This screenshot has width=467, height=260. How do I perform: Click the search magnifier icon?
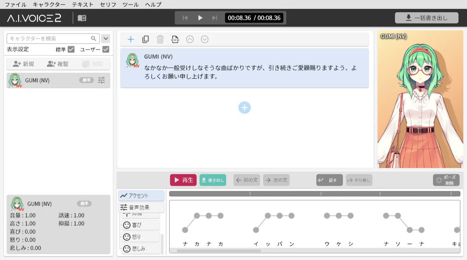coord(94,38)
